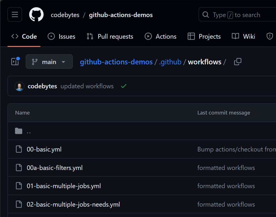This screenshot has width=276, height=217.
Task: Open the hamburger navigation menu
Action: click(x=15, y=15)
